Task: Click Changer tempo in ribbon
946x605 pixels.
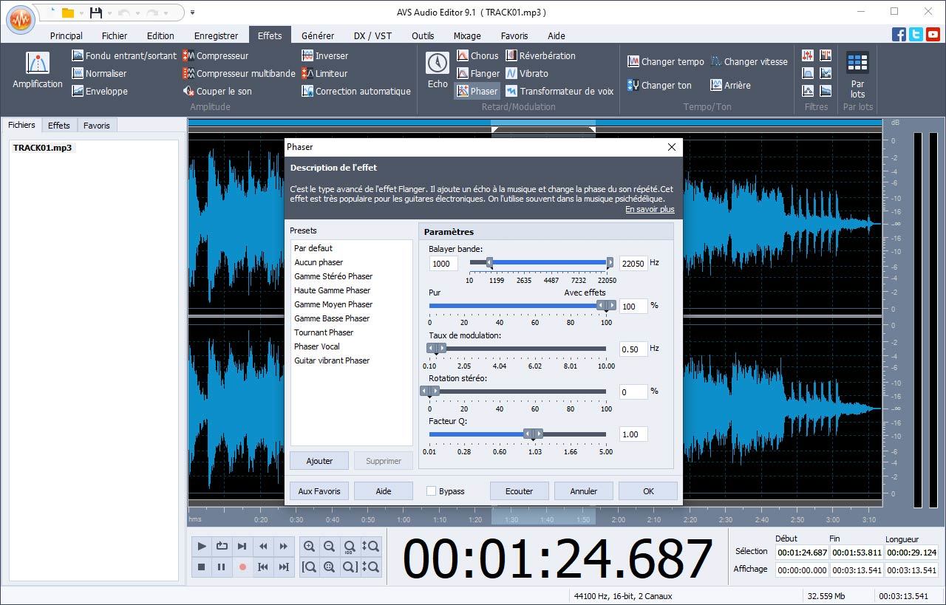Action: (x=666, y=61)
